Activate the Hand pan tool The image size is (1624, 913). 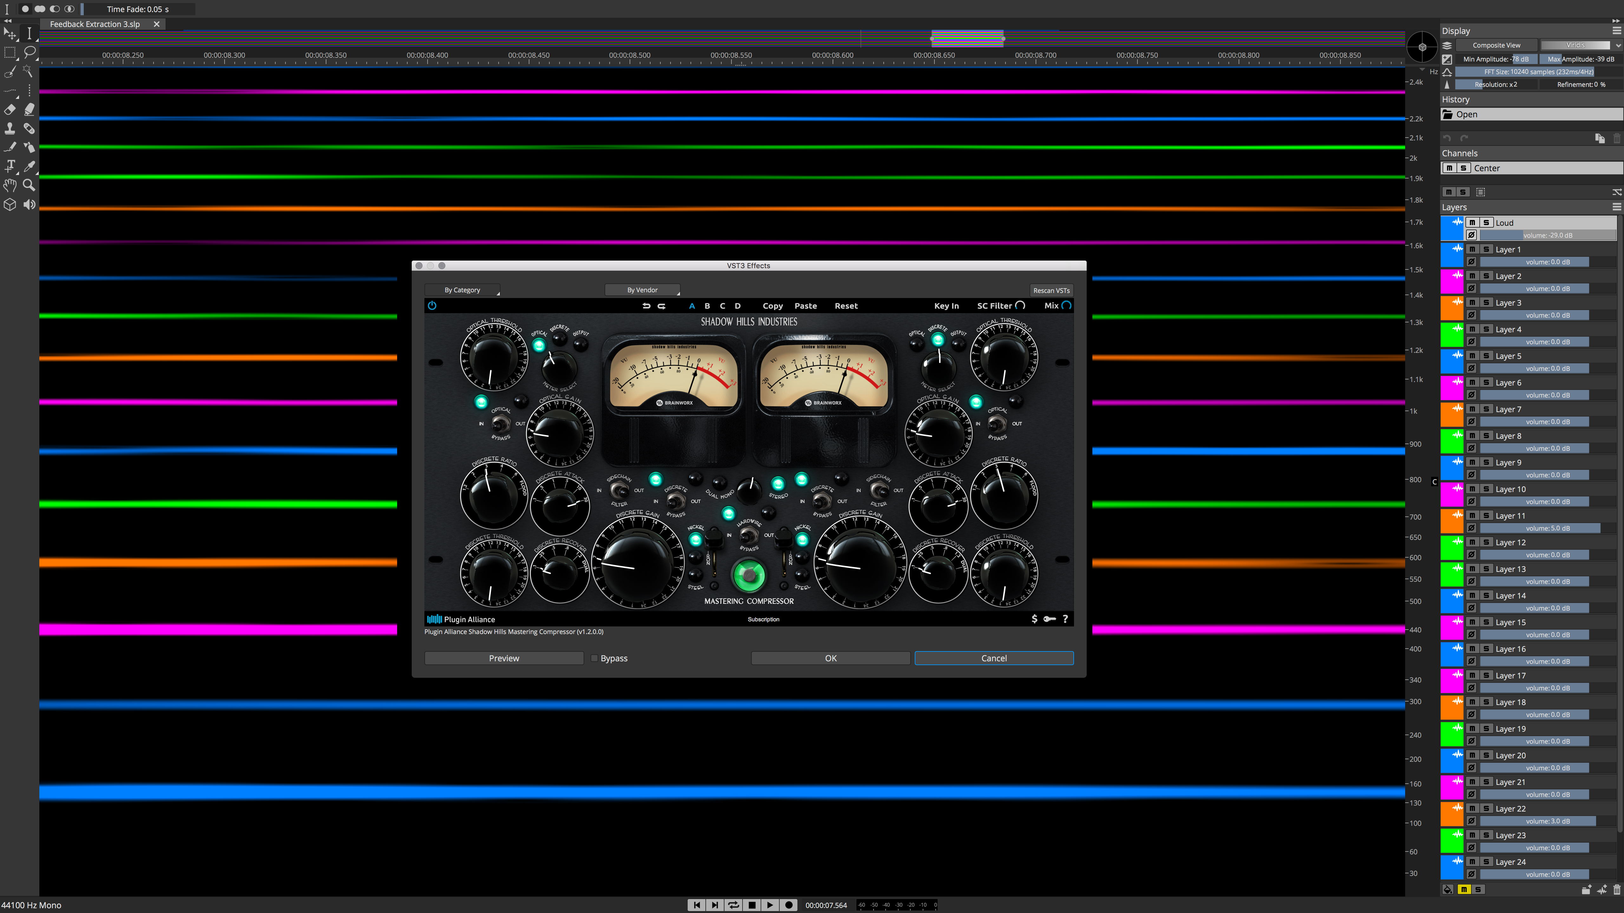10,185
